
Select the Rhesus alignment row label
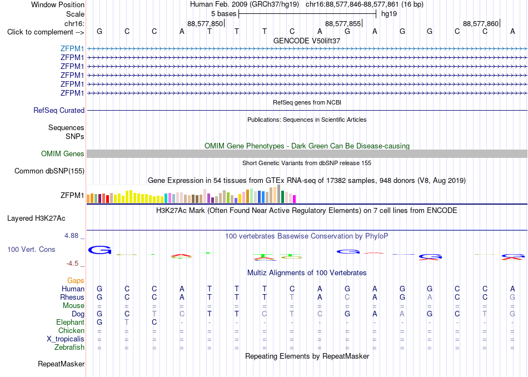pyautogui.click(x=72, y=297)
